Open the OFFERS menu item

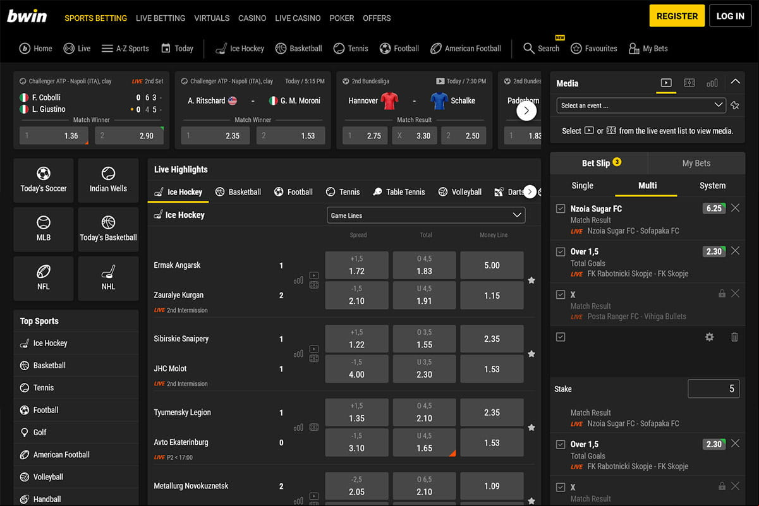pos(377,18)
